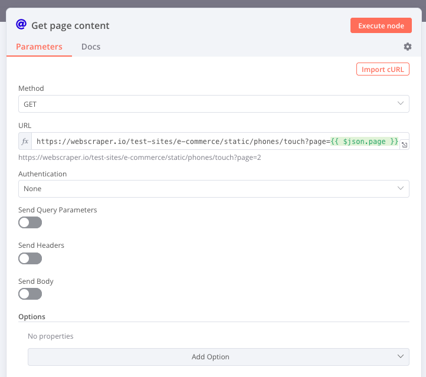Open the Authentication dropdown showing None

coord(214,189)
